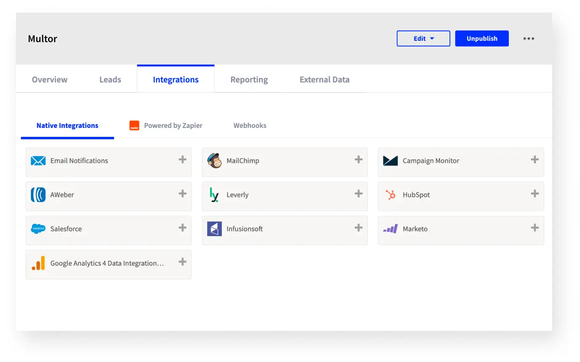Screen dimensions: 580x362
Task: Open the External Data tab
Action: pyautogui.click(x=324, y=80)
